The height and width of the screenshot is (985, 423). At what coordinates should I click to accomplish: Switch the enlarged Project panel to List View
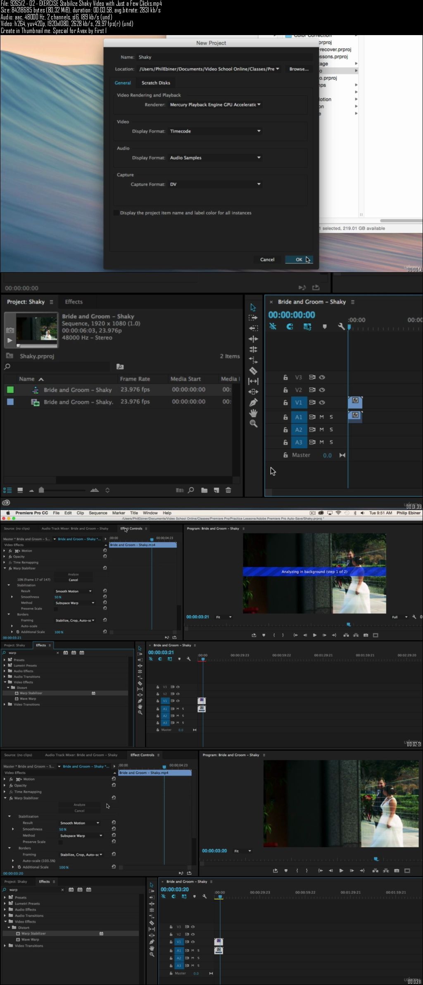[7, 490]
